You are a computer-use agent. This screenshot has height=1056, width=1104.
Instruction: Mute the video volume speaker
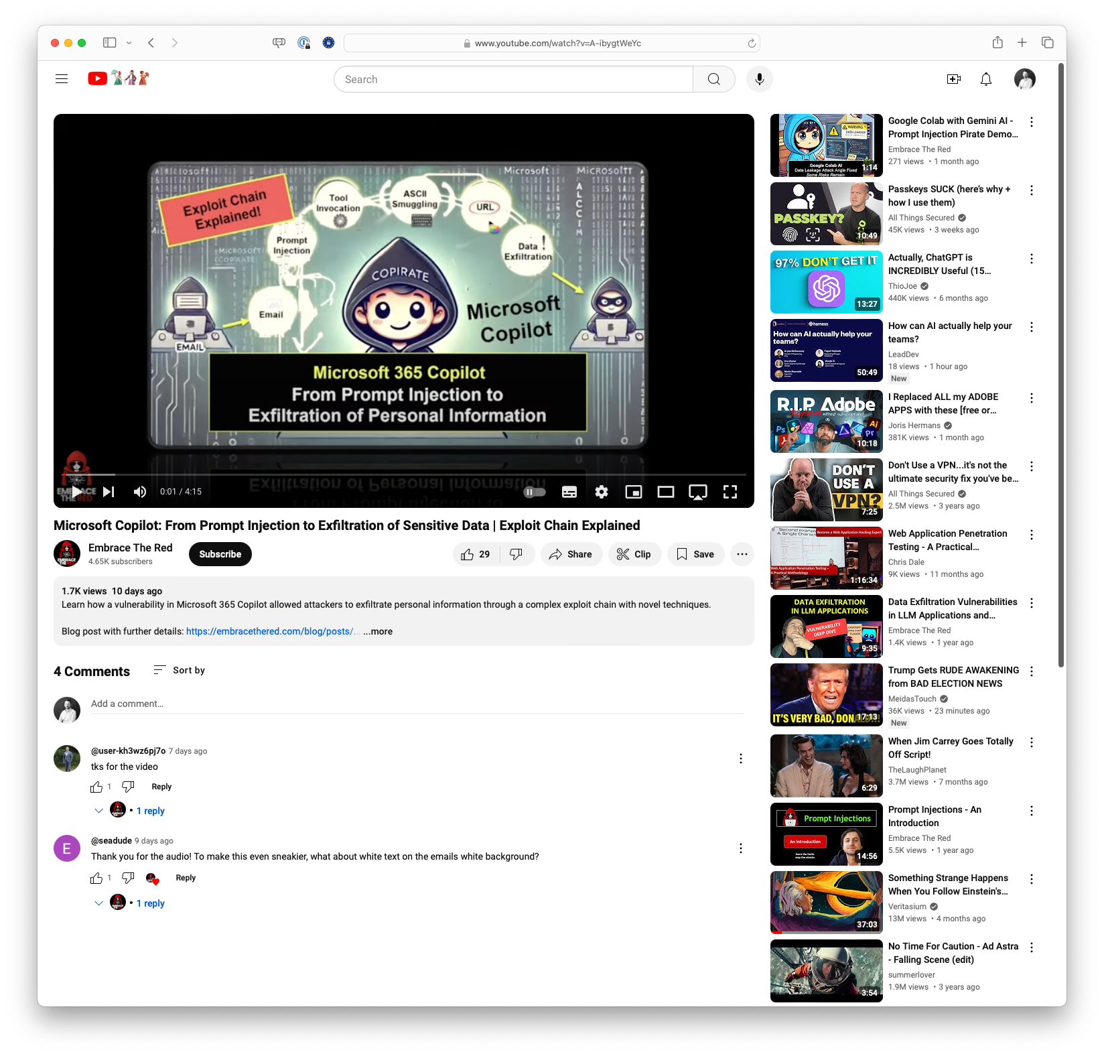pos(140,492)
